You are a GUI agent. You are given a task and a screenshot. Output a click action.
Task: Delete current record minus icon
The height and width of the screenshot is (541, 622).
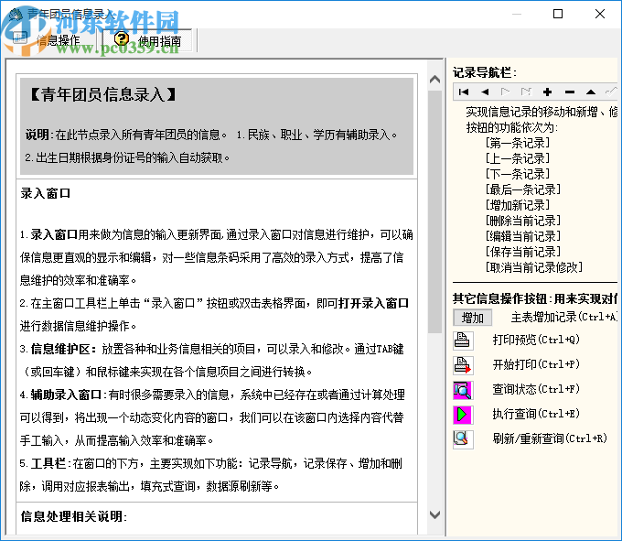pyautogui.click(x=570, y=92)
